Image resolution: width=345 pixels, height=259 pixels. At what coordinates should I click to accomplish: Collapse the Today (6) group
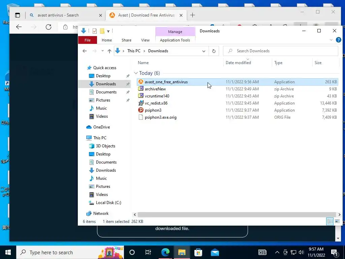pos(136,73)
